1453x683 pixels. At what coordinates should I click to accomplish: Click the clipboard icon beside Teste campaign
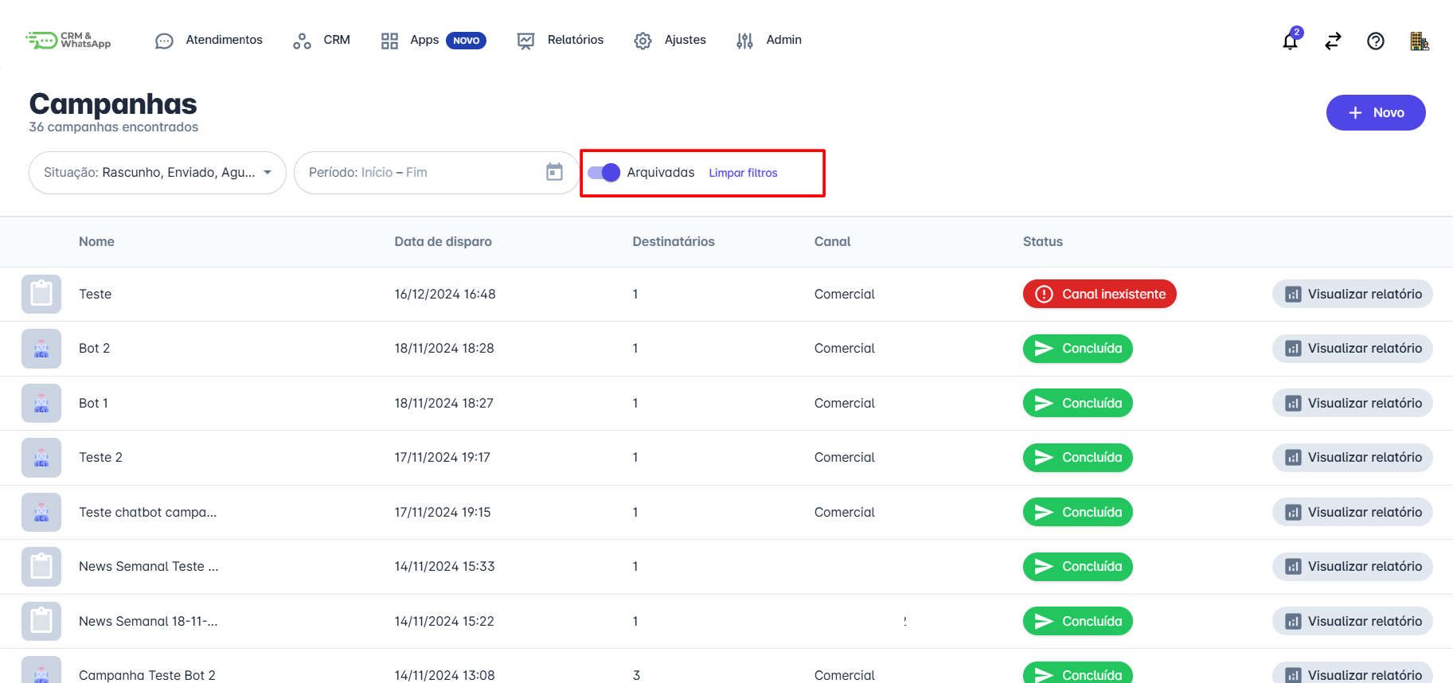point(41,295)
